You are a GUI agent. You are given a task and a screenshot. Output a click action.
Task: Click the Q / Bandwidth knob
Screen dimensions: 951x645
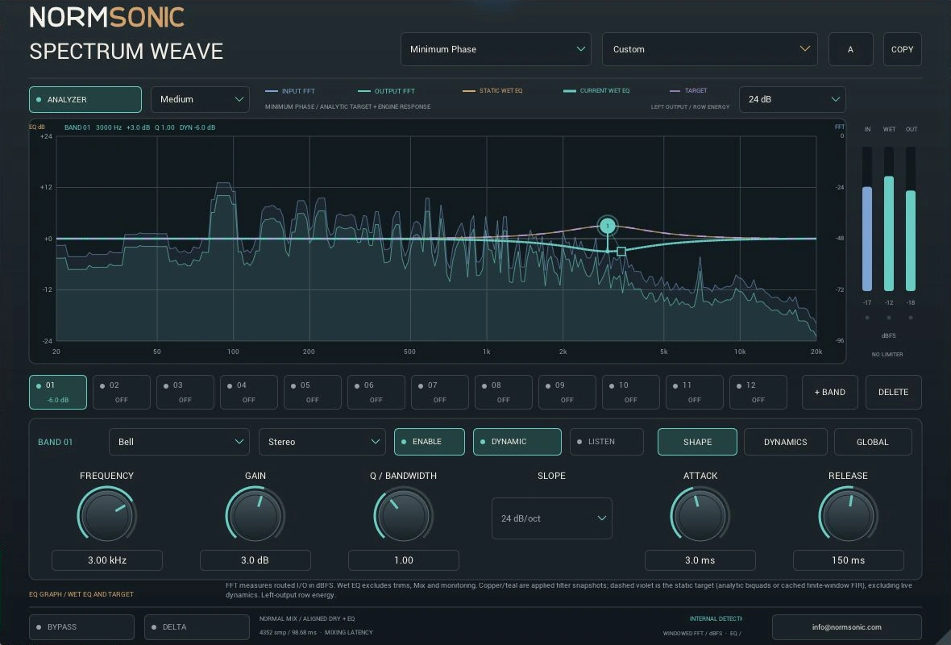pos(403,516)
